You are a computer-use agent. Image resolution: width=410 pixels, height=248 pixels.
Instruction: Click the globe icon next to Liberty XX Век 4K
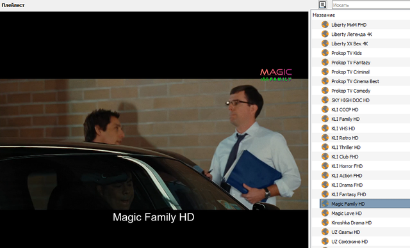tap(325, 43)
